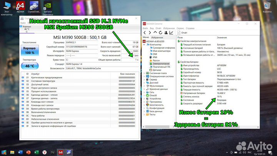Expand the Хранение данных node
This screenshot has height=156, width=277.
point(144,89)
